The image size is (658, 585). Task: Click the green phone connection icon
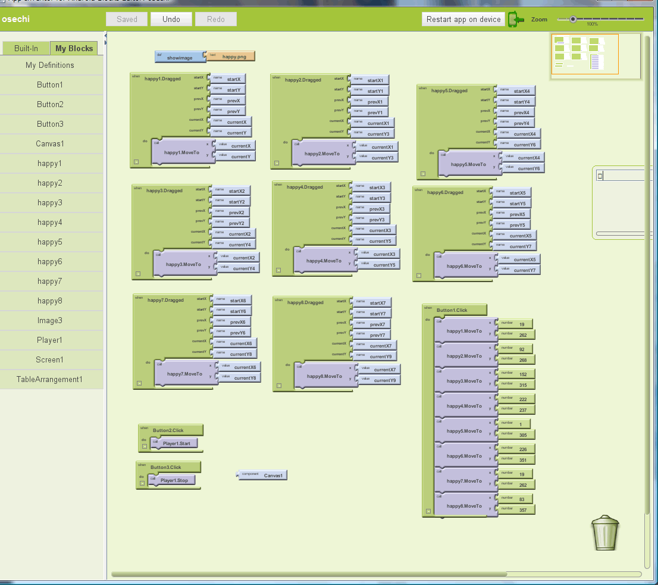click(x=516, y=19)
